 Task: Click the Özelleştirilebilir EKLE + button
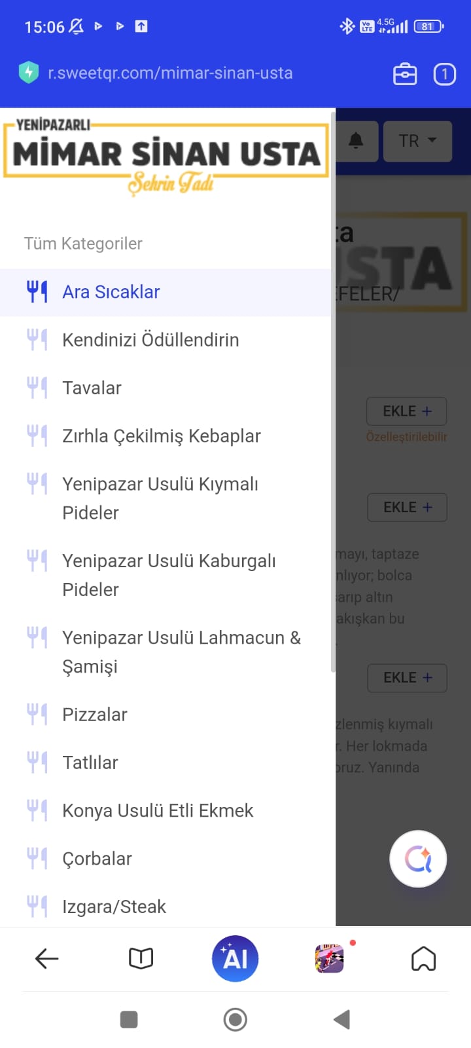pyautogui.click(x=407, y=411)
